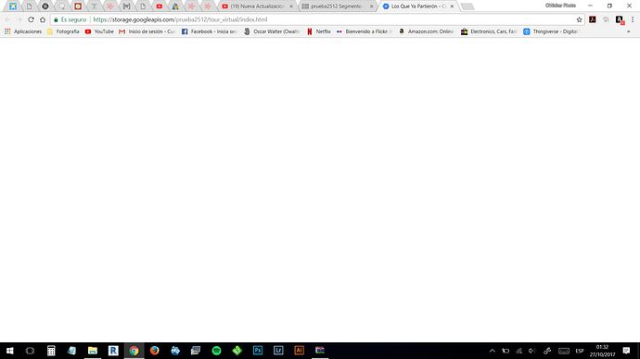Reload the current page
Screen dimensions: 640x359
pyautogui.click(x=31, y=19)
